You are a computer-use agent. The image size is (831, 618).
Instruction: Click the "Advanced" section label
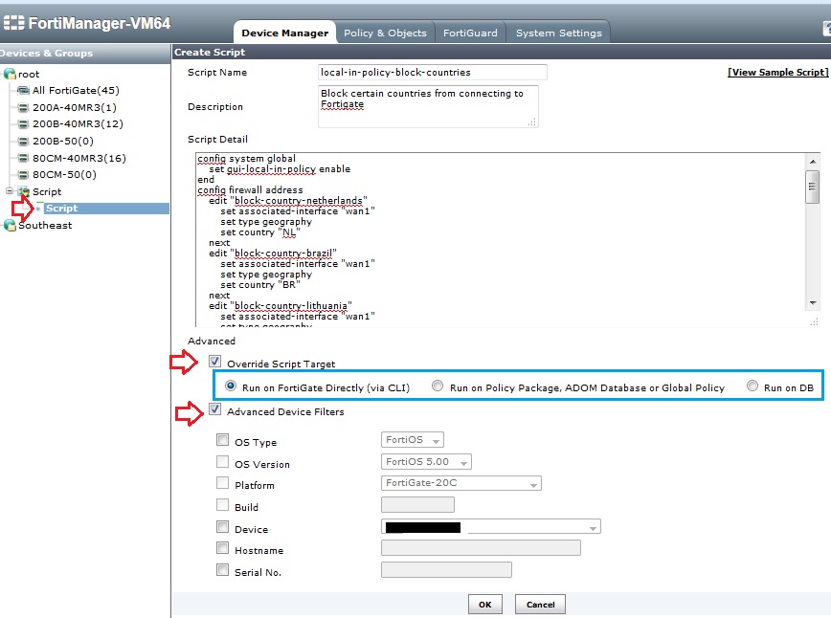212,341
